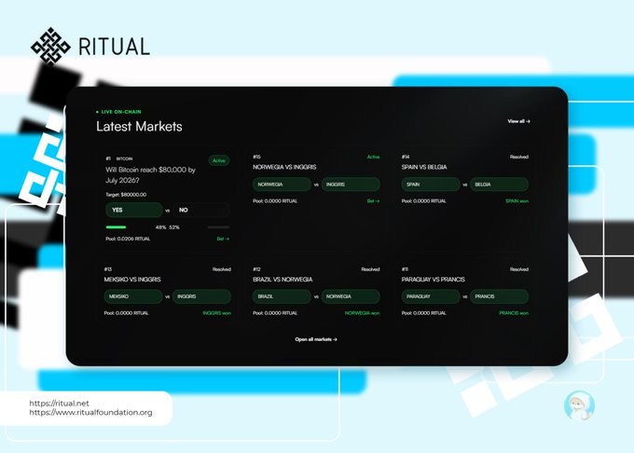Choose PRANCIS in market #11
The image size is (634, 453).
pyautogui.click(x=500, y=296)
